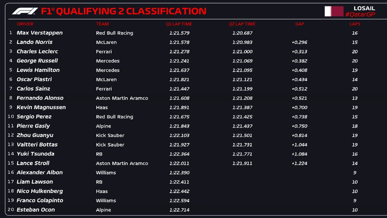The width and height of the screenshot is (387, 218).
Task: Sort by Q1 LAP TIME header
Action: click(179, 24)
